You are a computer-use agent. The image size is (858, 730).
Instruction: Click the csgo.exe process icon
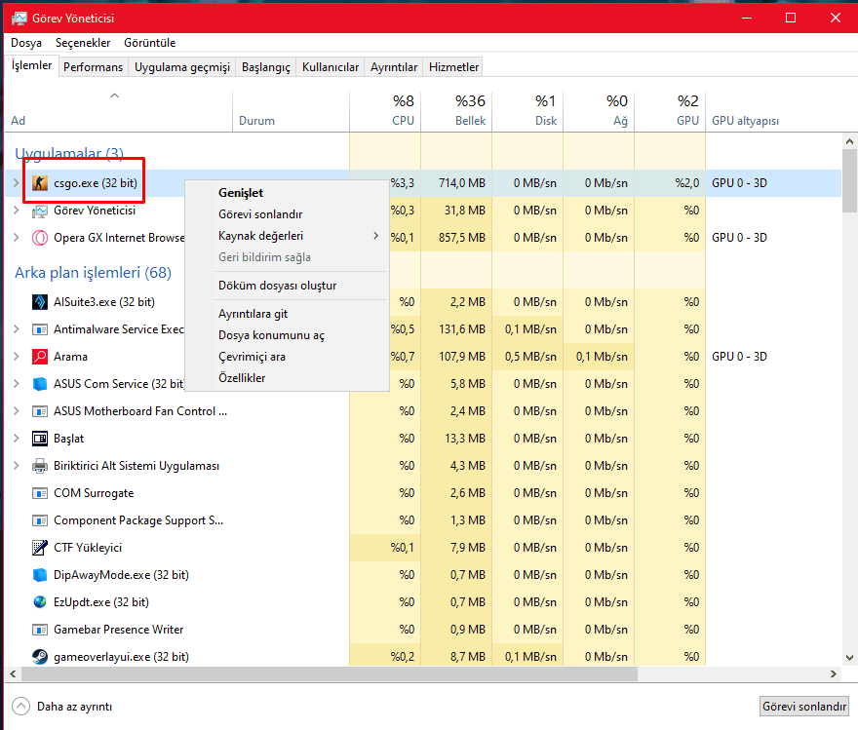click(40, 183)
